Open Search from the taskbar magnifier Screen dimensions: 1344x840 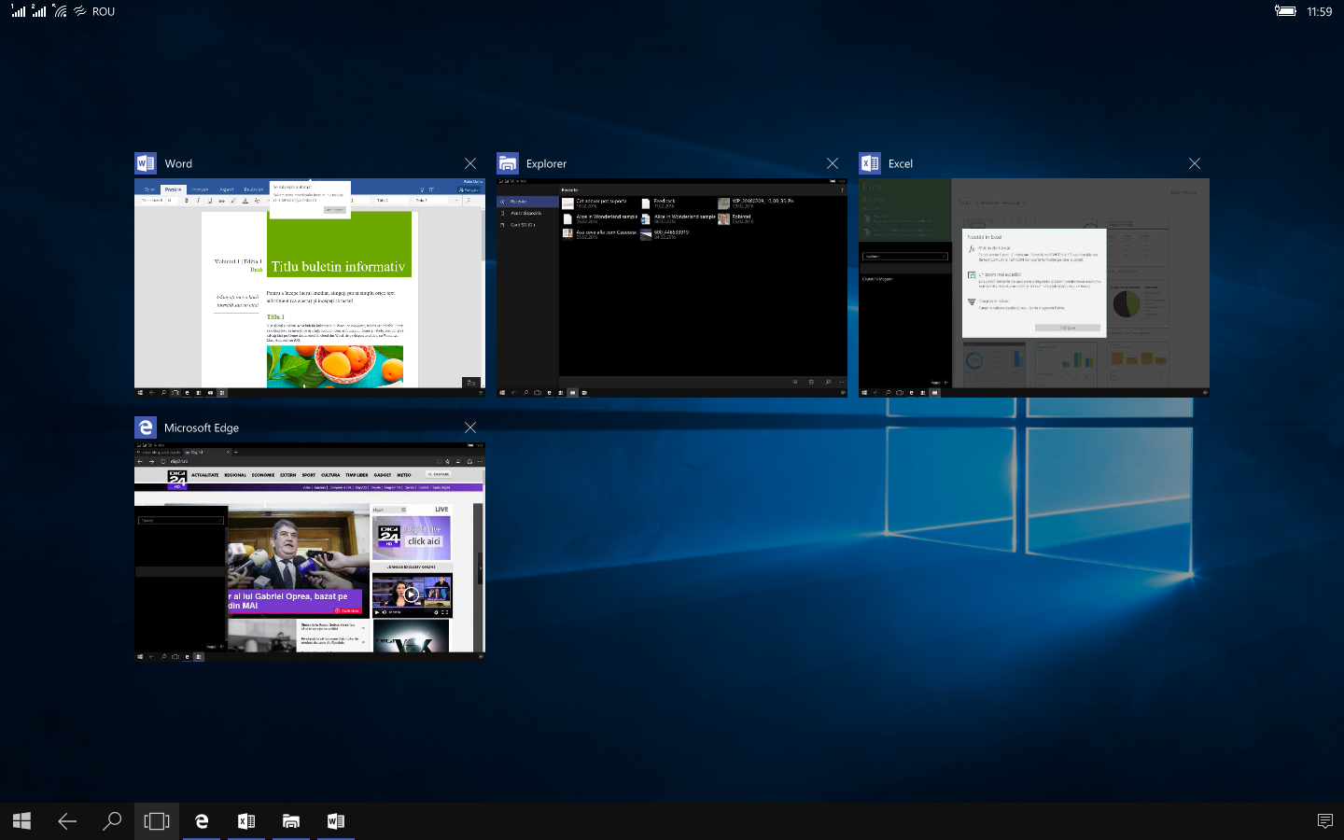tap(112, 820)
